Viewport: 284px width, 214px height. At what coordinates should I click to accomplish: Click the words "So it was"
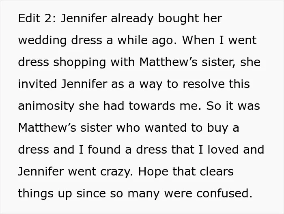coord(233,106)
